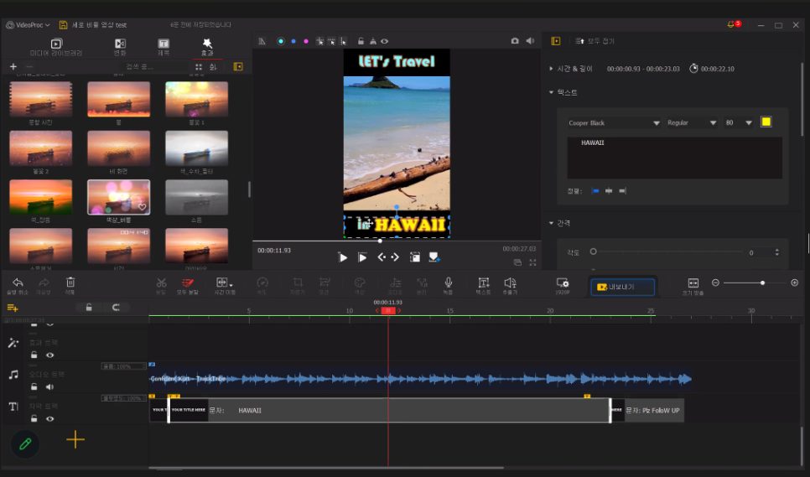
Task: Fit timeline to window size
Action: (693, 285)
